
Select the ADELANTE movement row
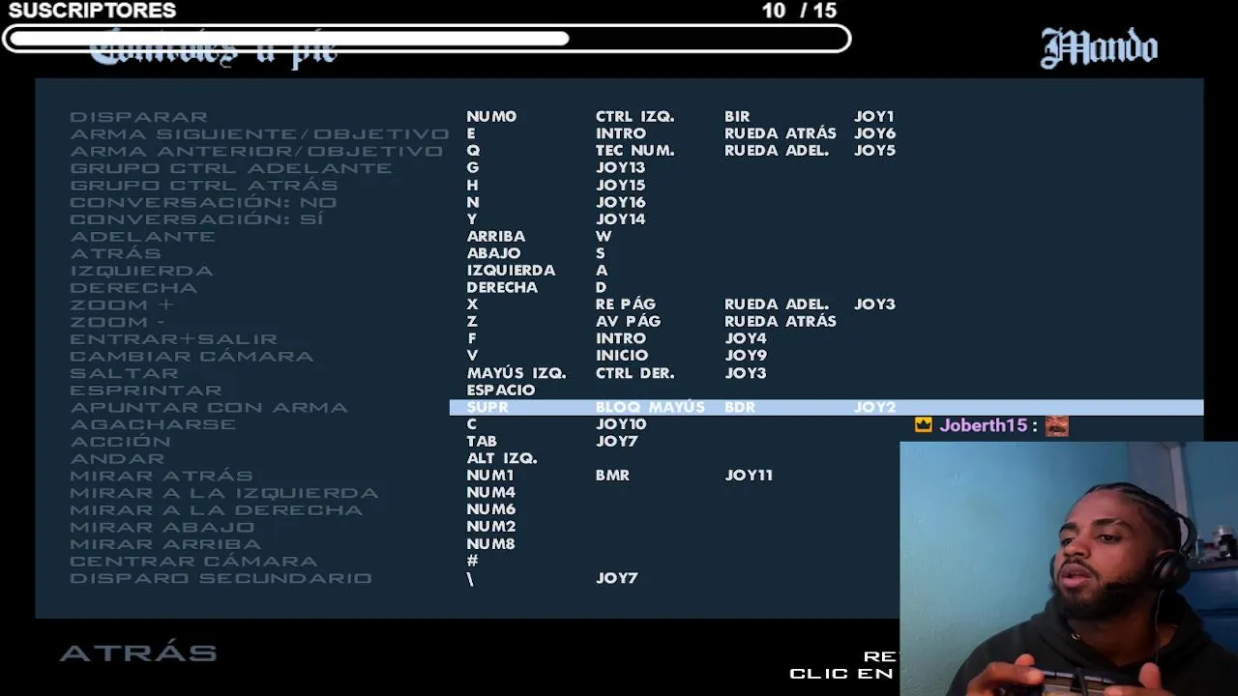[x=143, y=236]
